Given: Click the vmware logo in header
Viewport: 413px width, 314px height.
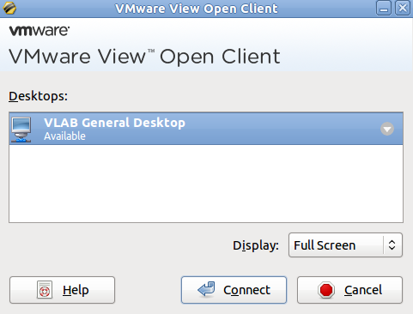Looking at the screenshot, I should pyautogui.click(x=39, y=31).
